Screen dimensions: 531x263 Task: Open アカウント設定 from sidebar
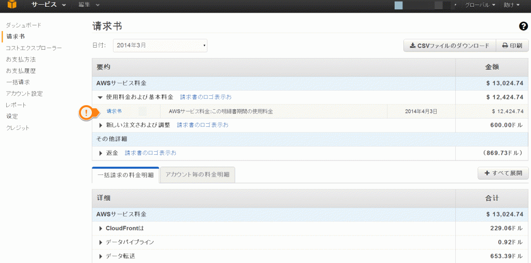[x=24, y=94]
